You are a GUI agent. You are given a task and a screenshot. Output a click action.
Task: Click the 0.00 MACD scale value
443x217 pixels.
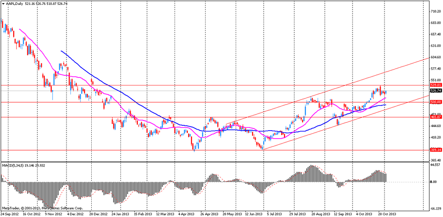click(433, 182)
